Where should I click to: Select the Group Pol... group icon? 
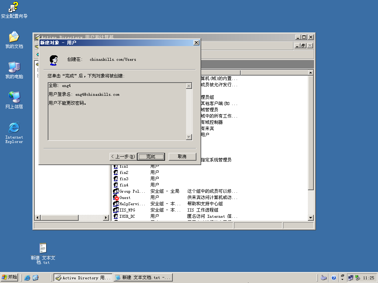tap(116, 191)
